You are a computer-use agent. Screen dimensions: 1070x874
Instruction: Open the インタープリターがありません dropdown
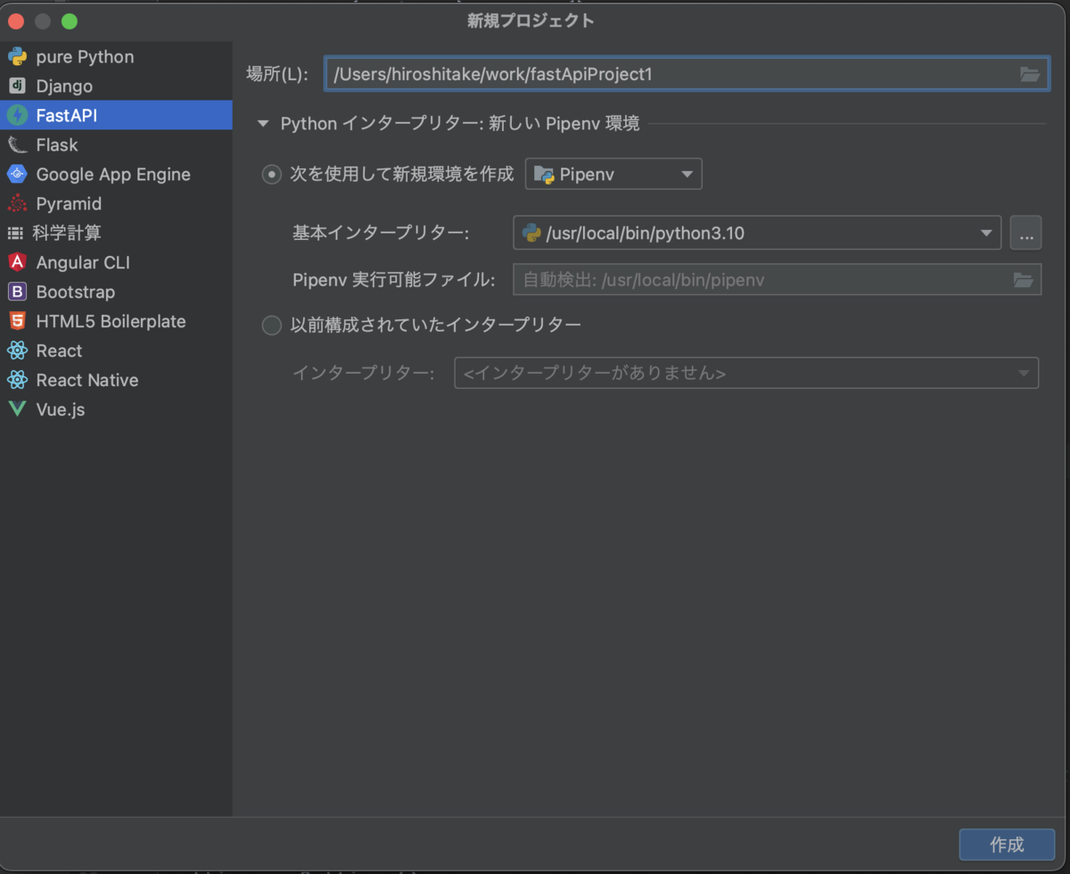coord(746,373)
